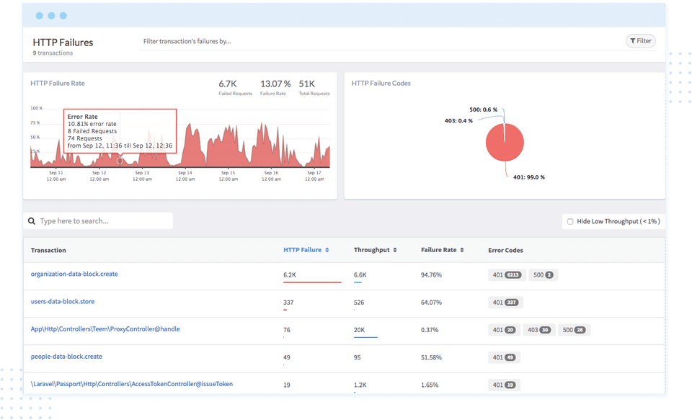
Task: Click the 'HTTP Failure Codes' chart title
Action: (x=381, y=84)
